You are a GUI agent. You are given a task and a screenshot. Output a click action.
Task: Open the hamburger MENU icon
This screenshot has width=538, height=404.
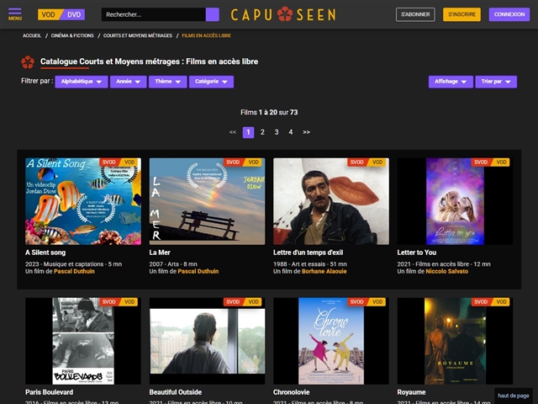[x=15, y=14]
